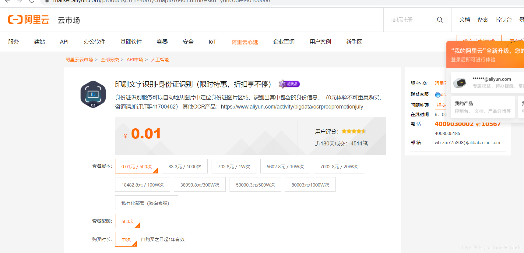Open 备案 in the top bar
This screenshot has height=253, width=524.
(x=483, y=20)
